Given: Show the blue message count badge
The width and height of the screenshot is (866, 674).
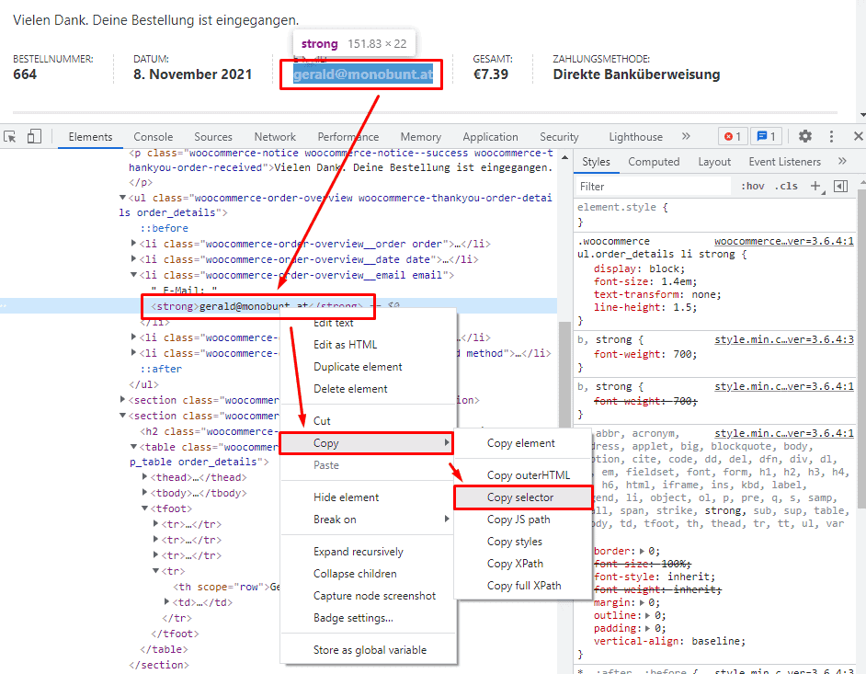Looking at the screenshot, I should (766, 136).
